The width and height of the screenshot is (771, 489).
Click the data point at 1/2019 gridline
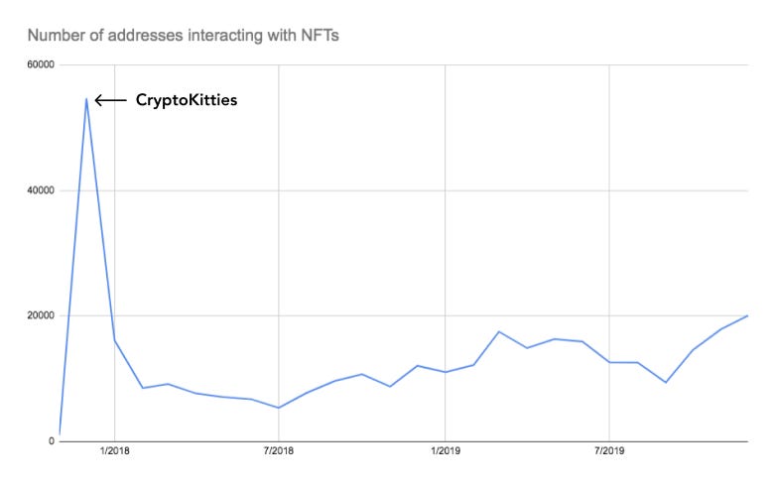pyautogui.click(x=446, y=372)
